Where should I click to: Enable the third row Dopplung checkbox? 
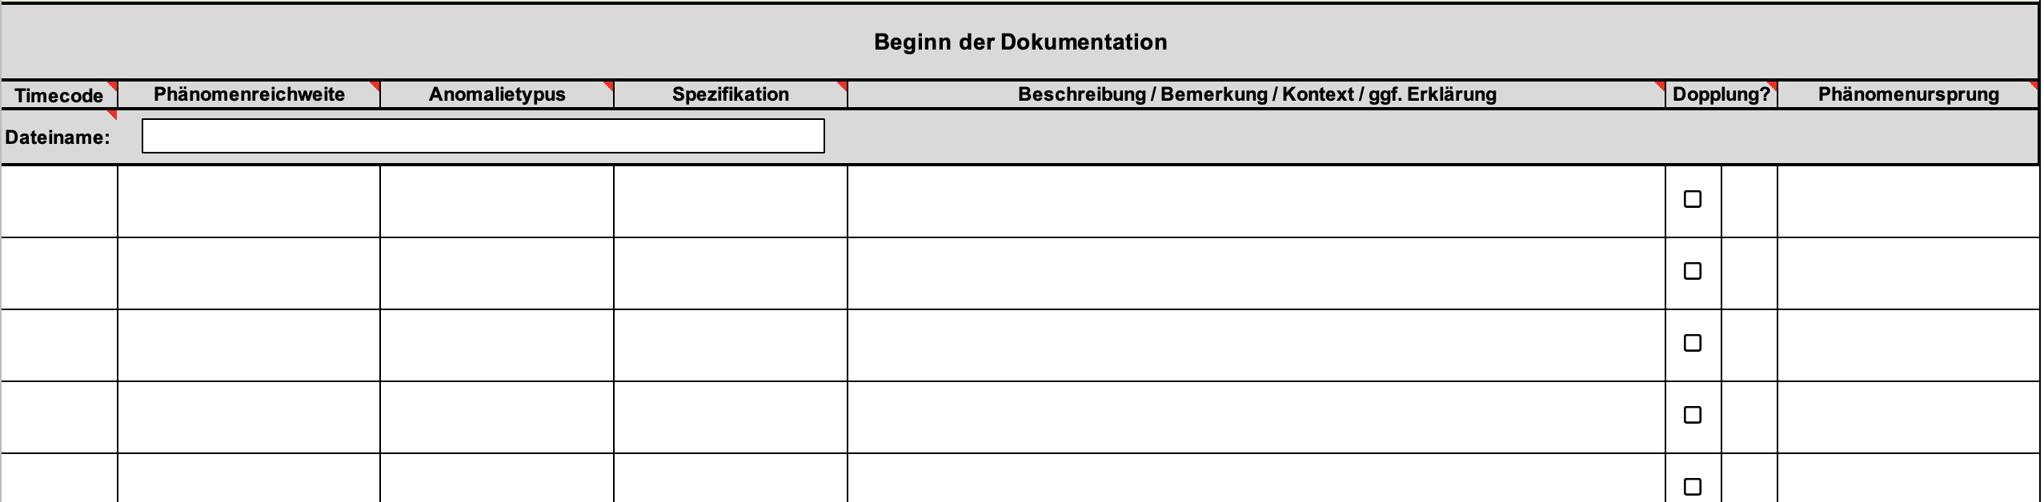[1693, 343]
